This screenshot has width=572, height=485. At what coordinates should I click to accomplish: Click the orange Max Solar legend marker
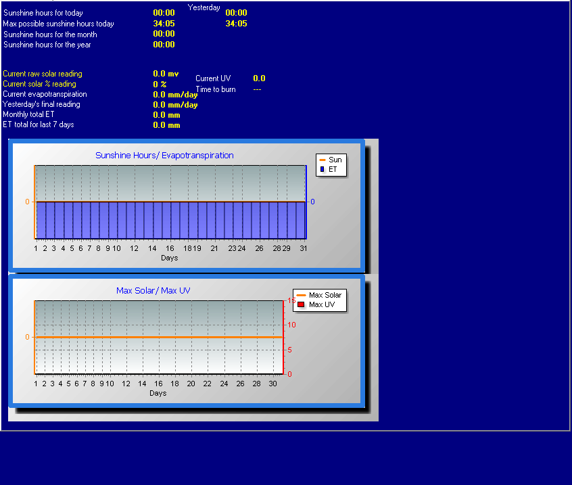[301, 295]
